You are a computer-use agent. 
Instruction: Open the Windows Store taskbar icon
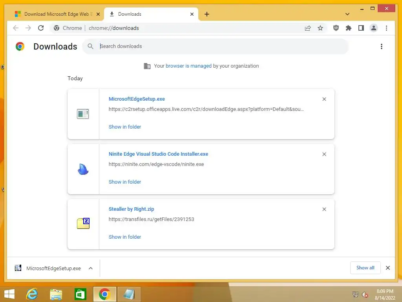(x=80, y=294)
